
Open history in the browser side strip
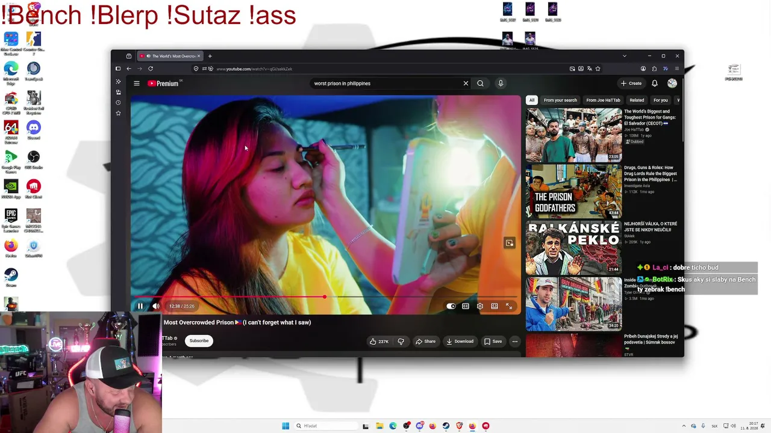(x=118, y=103)
